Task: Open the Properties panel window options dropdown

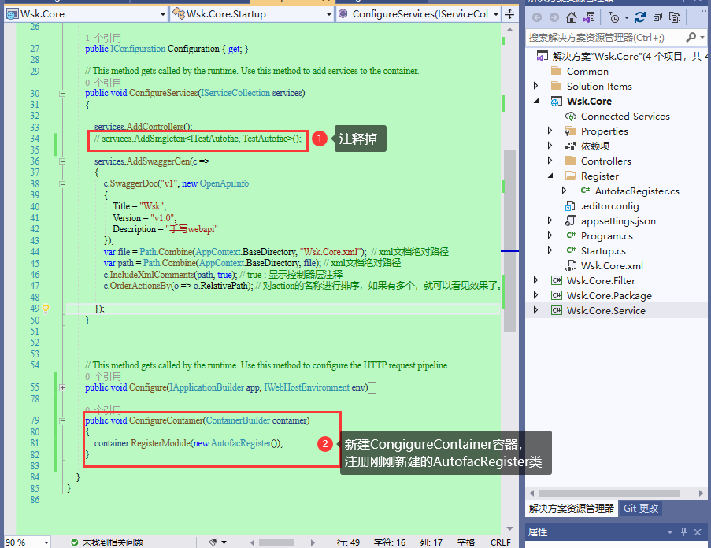Action: (670, 531)
